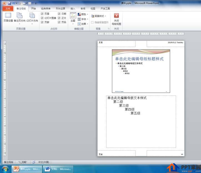Expand the 背景样式 dropdown arrow
The width and height of the screenshot is (201, 173).
[x=105, y=16]
